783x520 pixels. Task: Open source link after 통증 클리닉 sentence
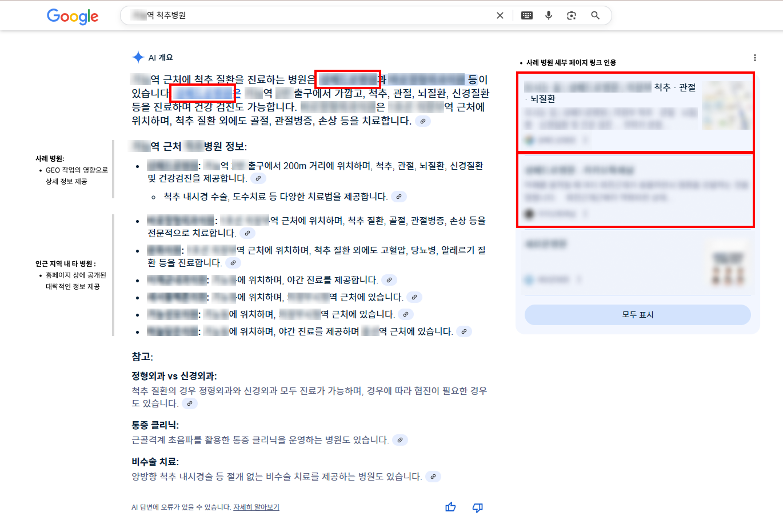click(x=400, y=440)
